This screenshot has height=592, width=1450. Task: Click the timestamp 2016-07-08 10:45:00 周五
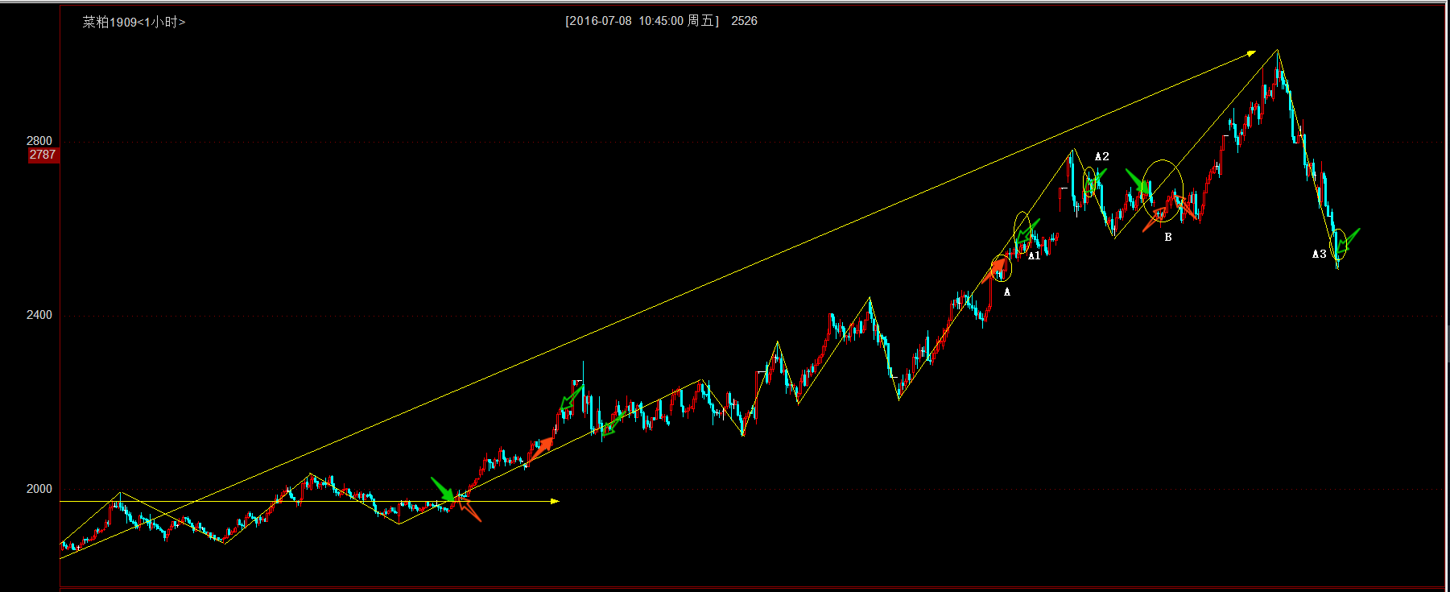642,21
